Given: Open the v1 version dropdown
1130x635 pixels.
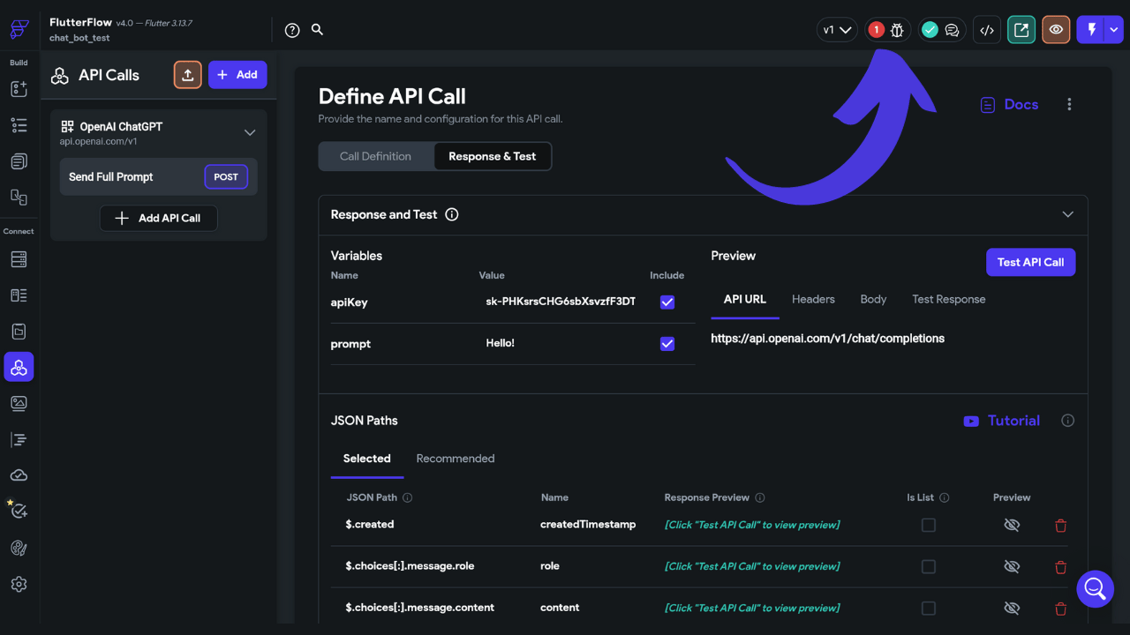Looking at the screenshot, I should (837, 30).
